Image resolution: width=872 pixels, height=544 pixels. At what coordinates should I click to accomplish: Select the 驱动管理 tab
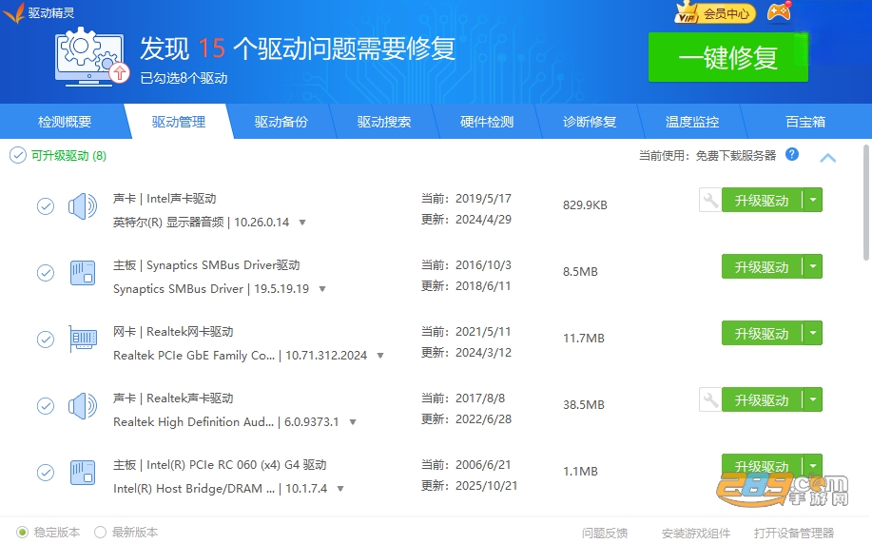(179, 122)
